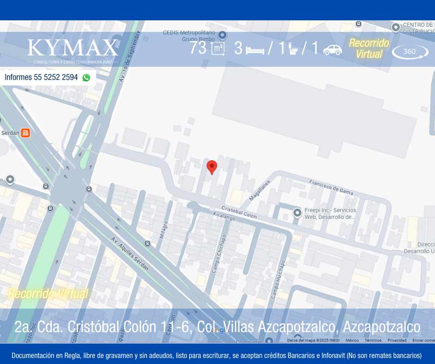Image resolution: width=435 pixels, height=364 pixels.
Task: Open the Términos map link
Action: click(x=373, y=340)
